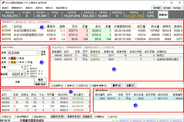Click left scroll arrow under 成交记录 list
Image resolution: width=184 pixels, height=122 pixels.
click(94, 114)
